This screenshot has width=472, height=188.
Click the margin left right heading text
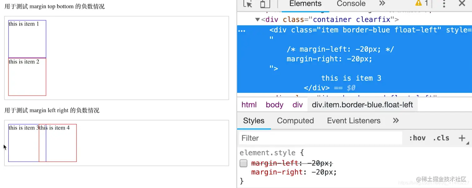coord(52,110)
